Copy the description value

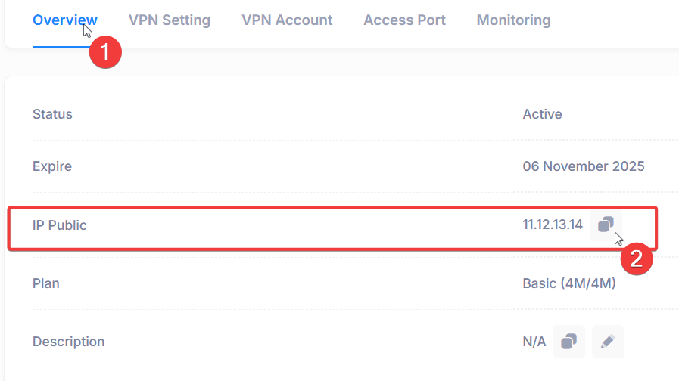(569, 342)
